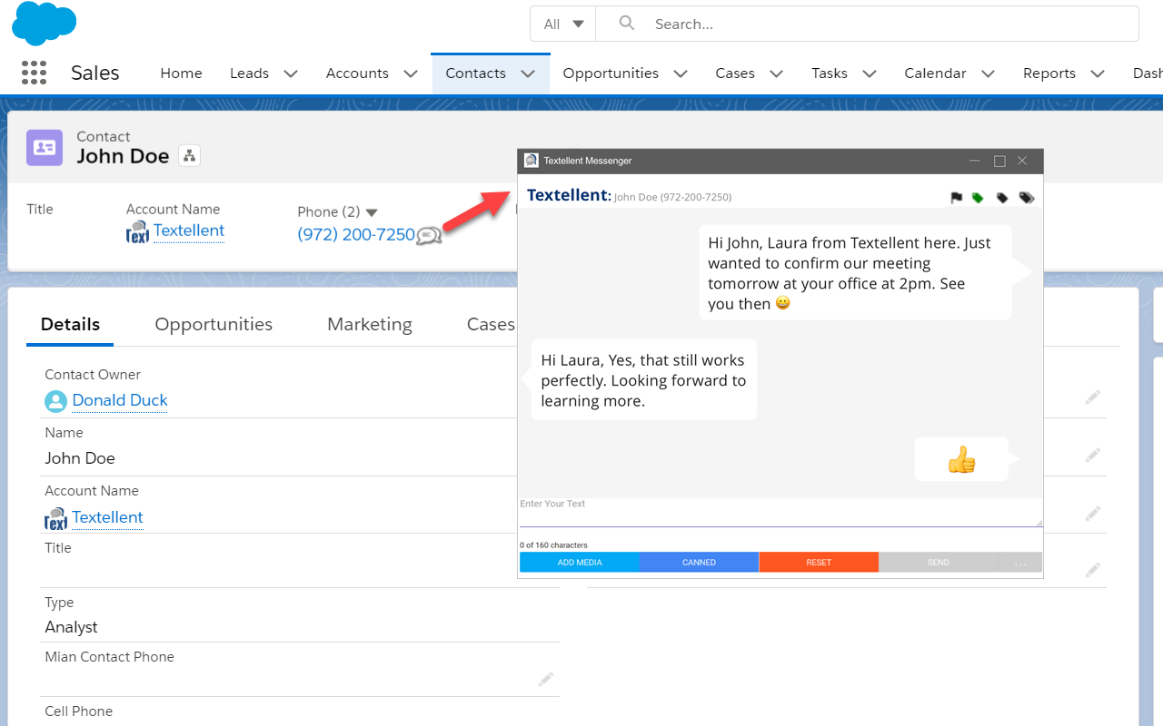Maximize the Textellent Messenger window
This screenshot has width=1163, height=726.
(x=999, y=161)
